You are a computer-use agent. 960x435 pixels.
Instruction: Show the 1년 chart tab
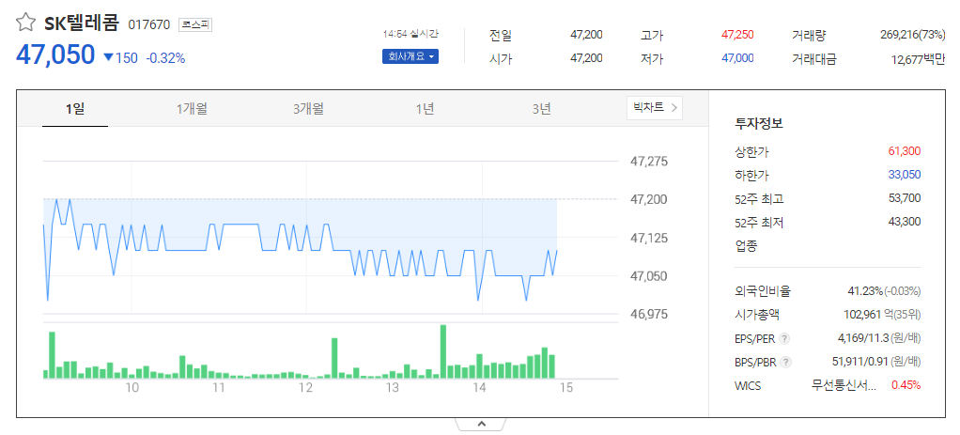tap(425, 109)
